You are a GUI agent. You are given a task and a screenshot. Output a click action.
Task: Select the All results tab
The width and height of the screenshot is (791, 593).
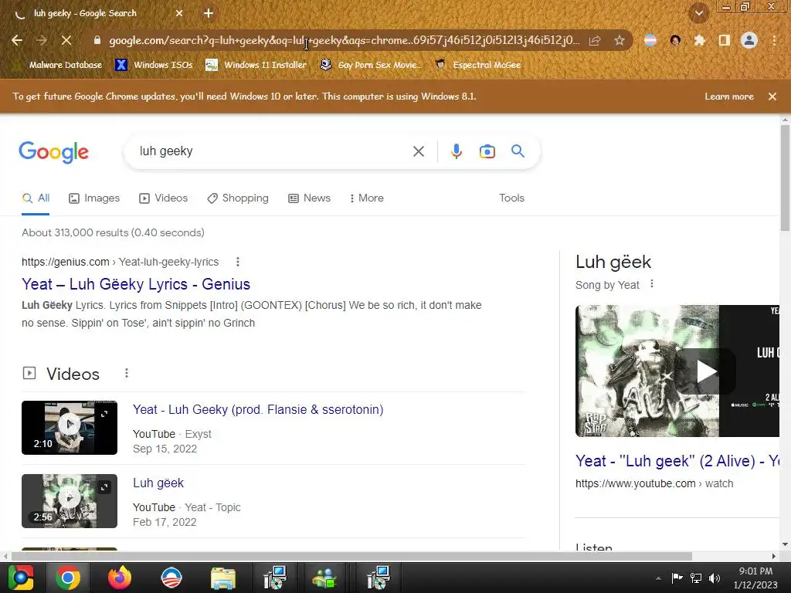point(36,198)
